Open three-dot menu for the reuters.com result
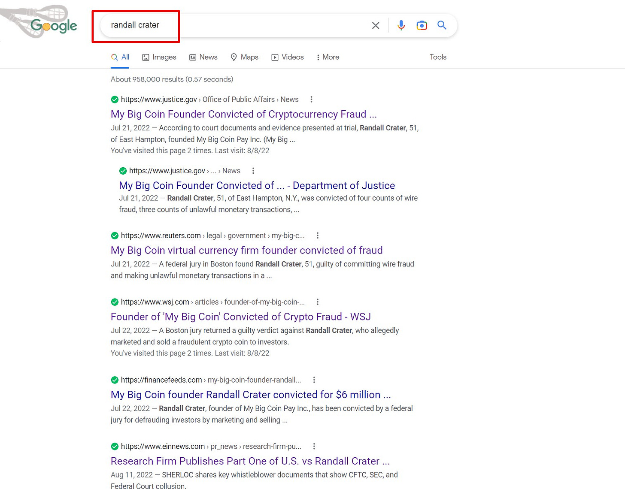Image resolution: width=625 pixels, height=489 pixels. 318,235
